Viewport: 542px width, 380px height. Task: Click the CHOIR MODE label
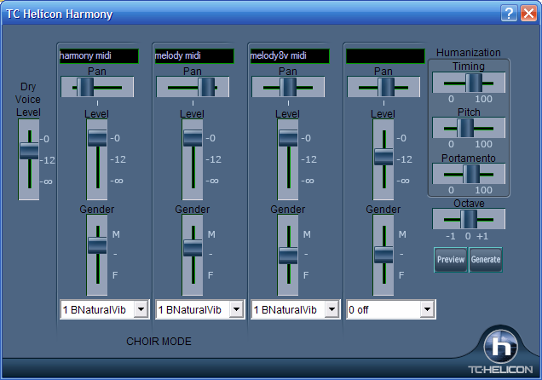click(x=159, y=342)
